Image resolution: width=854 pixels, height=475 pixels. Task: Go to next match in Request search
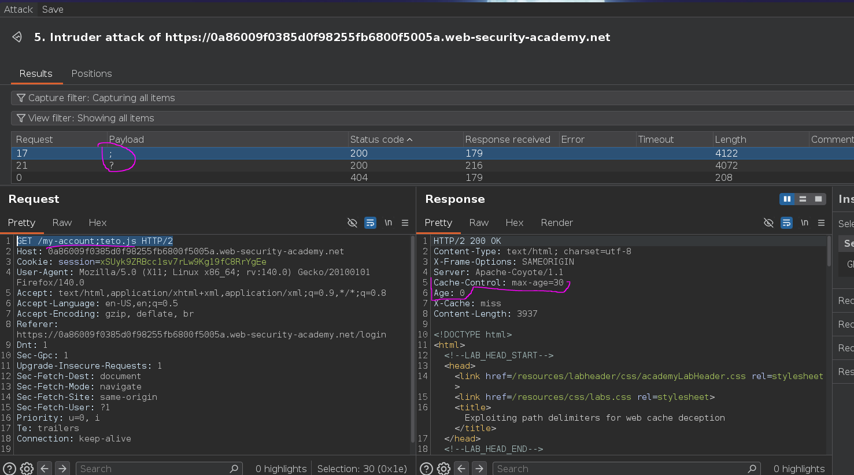click(x=62, y=468)
